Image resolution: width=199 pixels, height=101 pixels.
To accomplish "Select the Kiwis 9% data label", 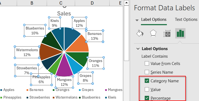I will (x=55, y=23).
